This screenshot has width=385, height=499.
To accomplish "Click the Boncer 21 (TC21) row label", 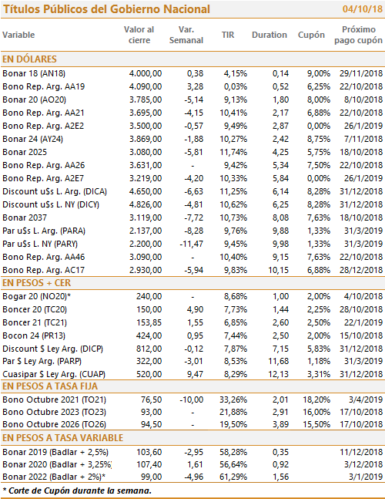I will click(35, 322).
